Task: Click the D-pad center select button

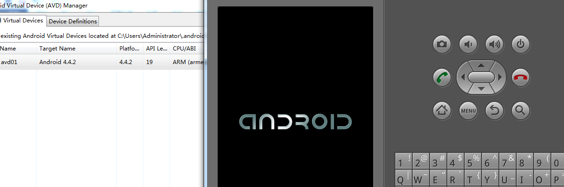Action: [481, 77]
